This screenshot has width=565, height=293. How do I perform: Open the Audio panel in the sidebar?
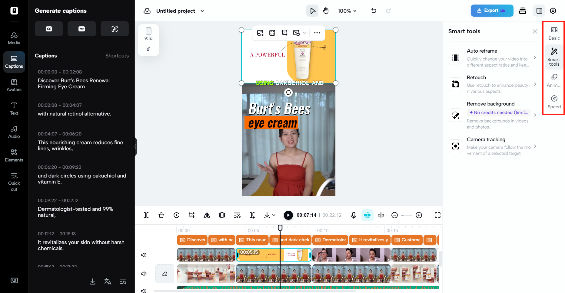[14, 132]
